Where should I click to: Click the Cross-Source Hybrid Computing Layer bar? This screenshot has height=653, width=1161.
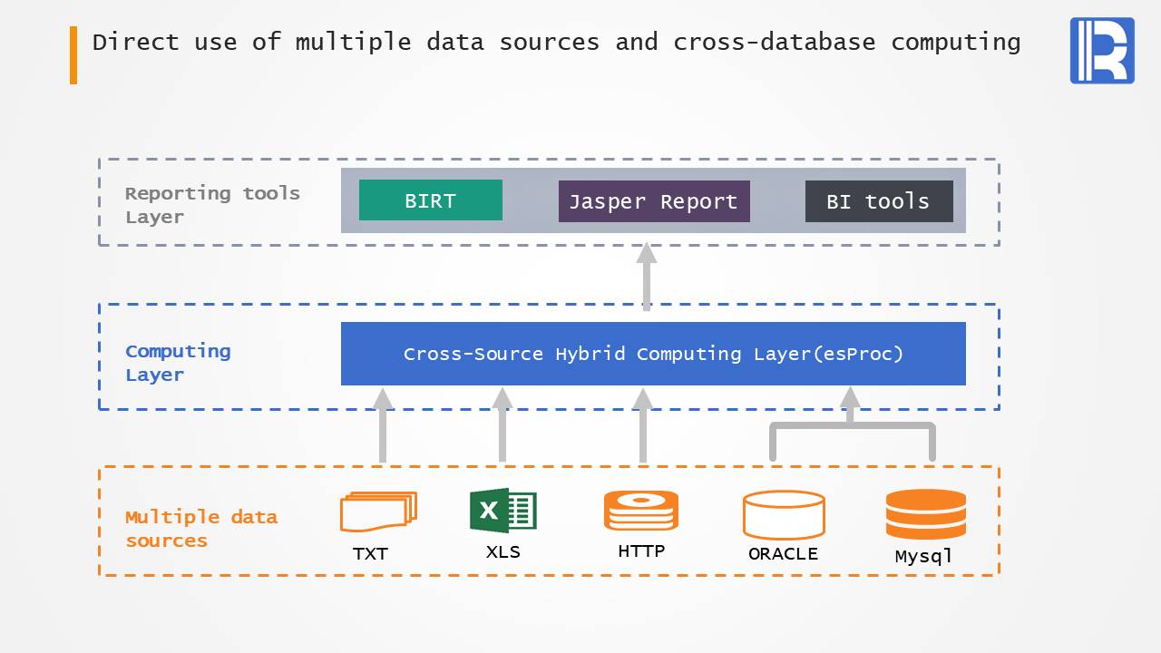[653, 354]
